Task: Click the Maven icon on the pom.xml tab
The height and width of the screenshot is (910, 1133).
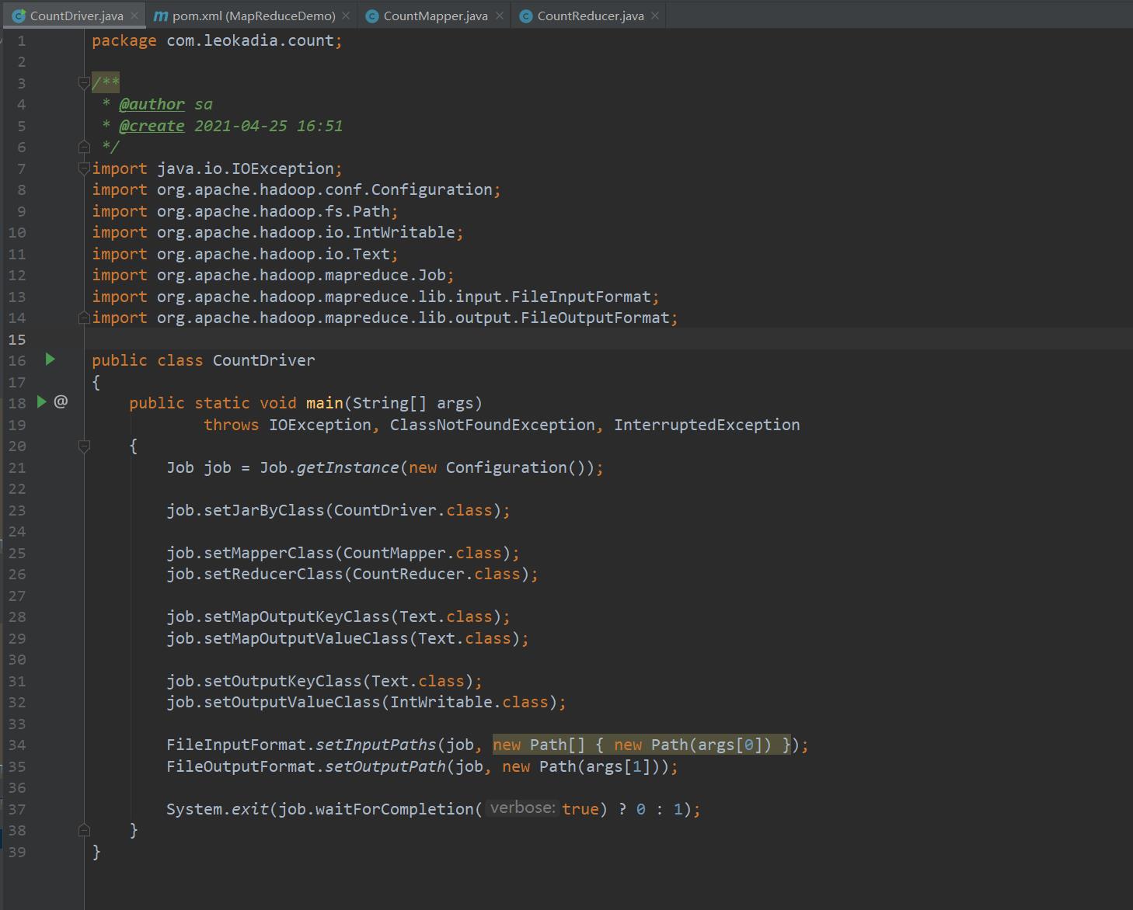Action: click(160, 16)
